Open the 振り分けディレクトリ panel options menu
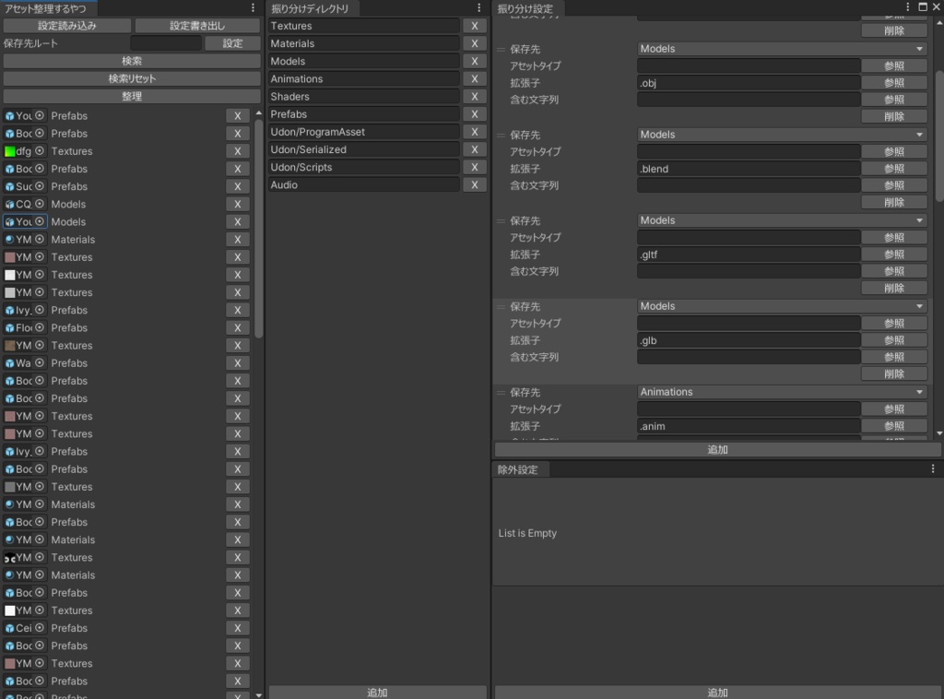The width and height of the screenshot is (944, 699). pos(478,7)
